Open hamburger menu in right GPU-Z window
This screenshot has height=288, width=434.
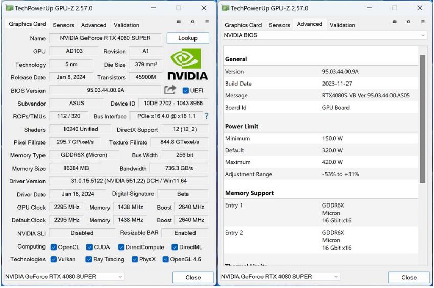(x=423, y=22)
